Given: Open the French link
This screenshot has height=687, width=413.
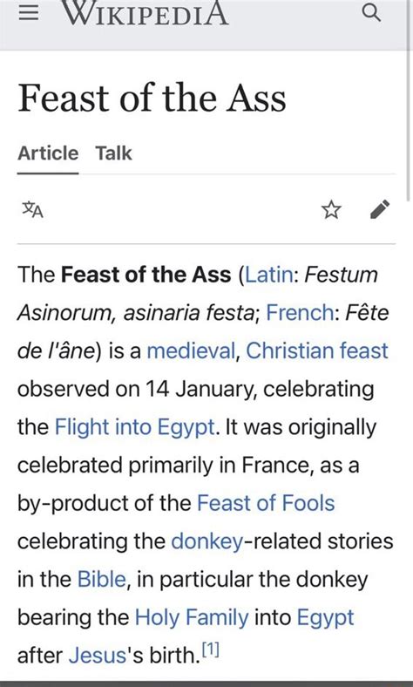Looking at the screenshot, I should tap(300, 313).
